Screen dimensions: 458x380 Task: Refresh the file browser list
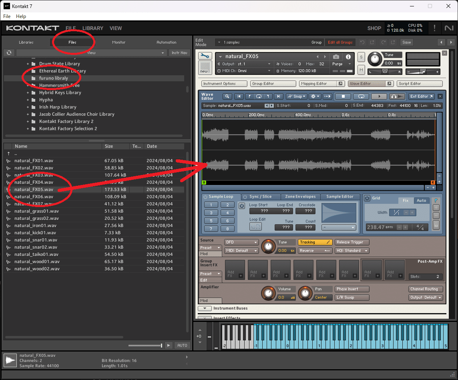click(9, 52)
